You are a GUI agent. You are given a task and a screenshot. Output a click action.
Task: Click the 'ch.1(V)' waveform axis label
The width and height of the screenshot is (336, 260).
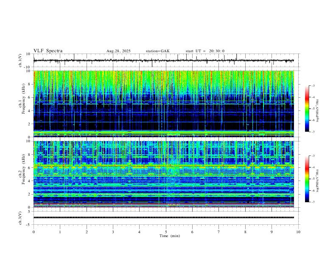pyautogui.click(x=20, y=60)
